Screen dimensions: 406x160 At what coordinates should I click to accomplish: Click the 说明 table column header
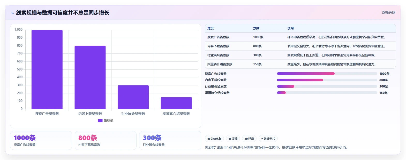click(290, 28)
